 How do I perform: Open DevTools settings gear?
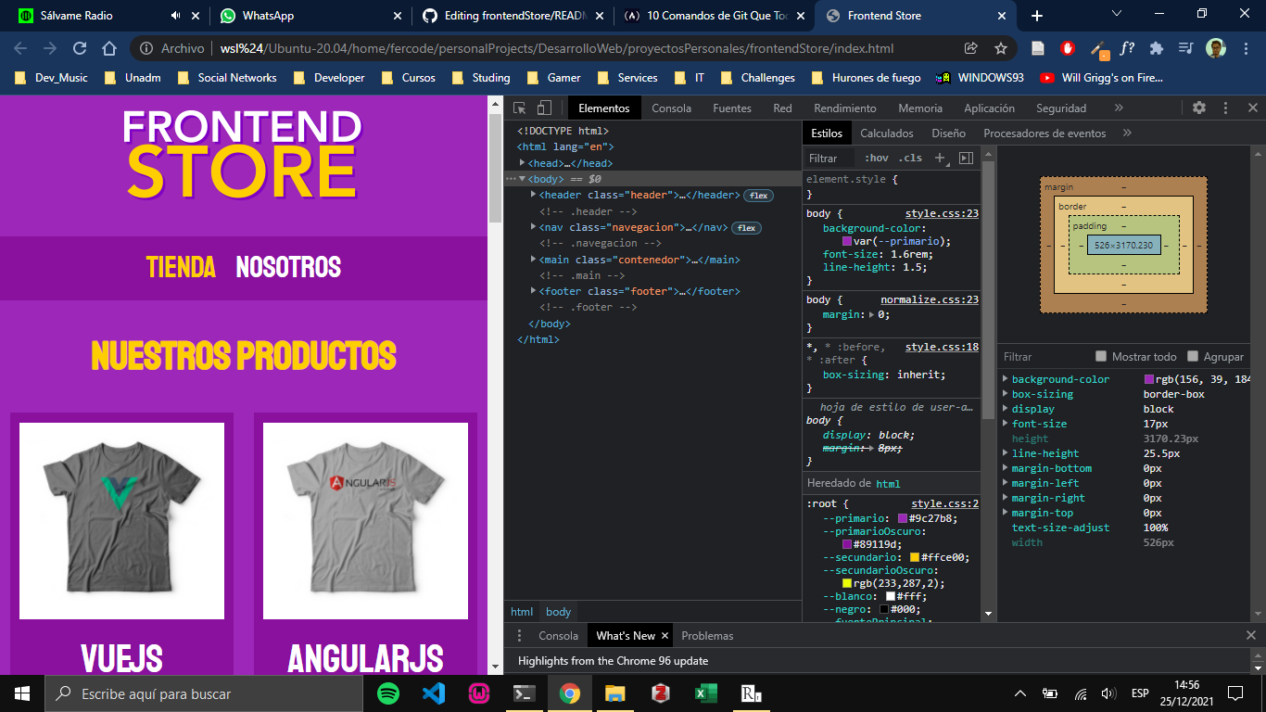pyautogui.click(x=1199, y=108)
